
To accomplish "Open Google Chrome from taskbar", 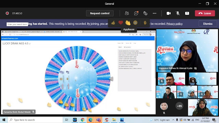I will [83, 120].
